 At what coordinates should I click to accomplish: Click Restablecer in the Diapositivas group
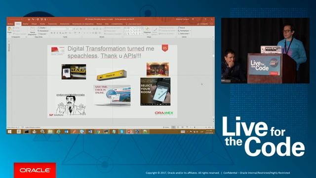pos(43,31)
